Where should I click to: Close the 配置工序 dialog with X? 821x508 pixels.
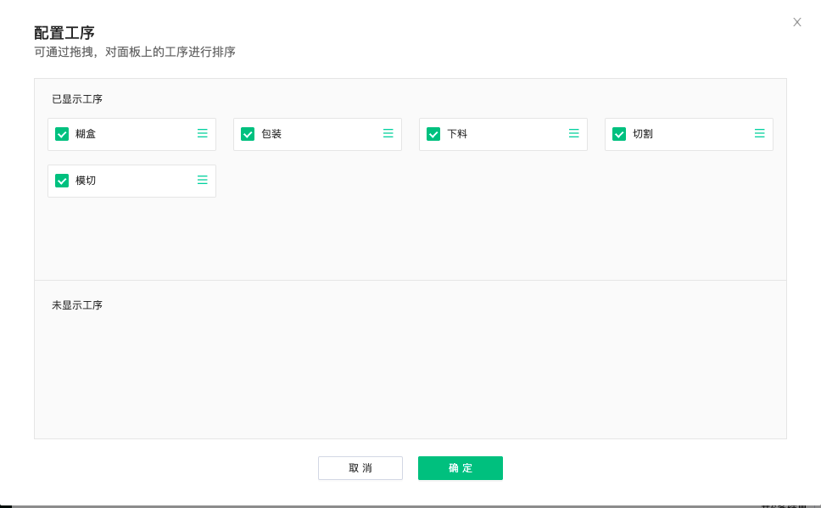[x=797, y=22]
